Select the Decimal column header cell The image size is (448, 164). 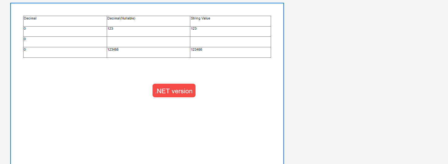65,21
